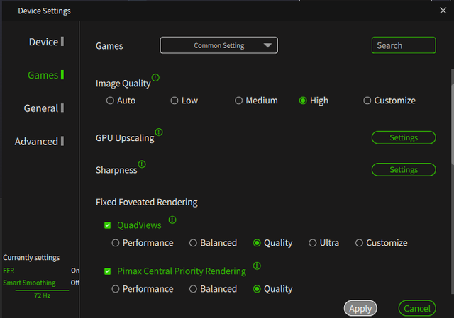This screenshot has height=318, width=454.
Task: Click the FFR current setting label
Action: pyautogui.click(x=9, y=271)
